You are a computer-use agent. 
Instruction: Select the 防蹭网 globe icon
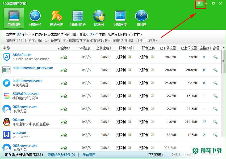point(99,16)
